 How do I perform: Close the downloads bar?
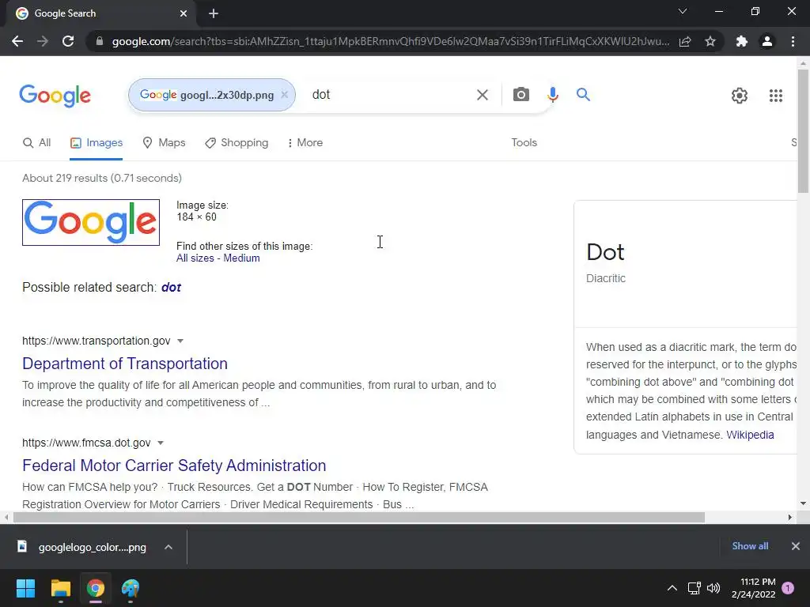click(x=796, y=546)
